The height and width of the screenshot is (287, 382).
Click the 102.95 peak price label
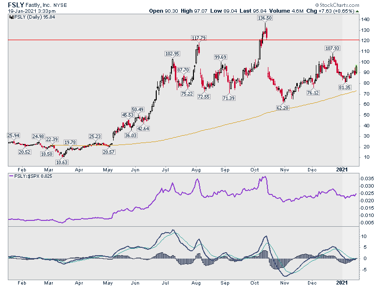[172, 53]
